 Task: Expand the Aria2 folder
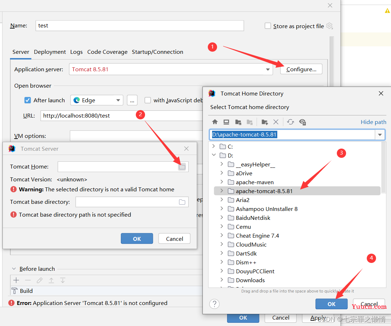(222, 200)
